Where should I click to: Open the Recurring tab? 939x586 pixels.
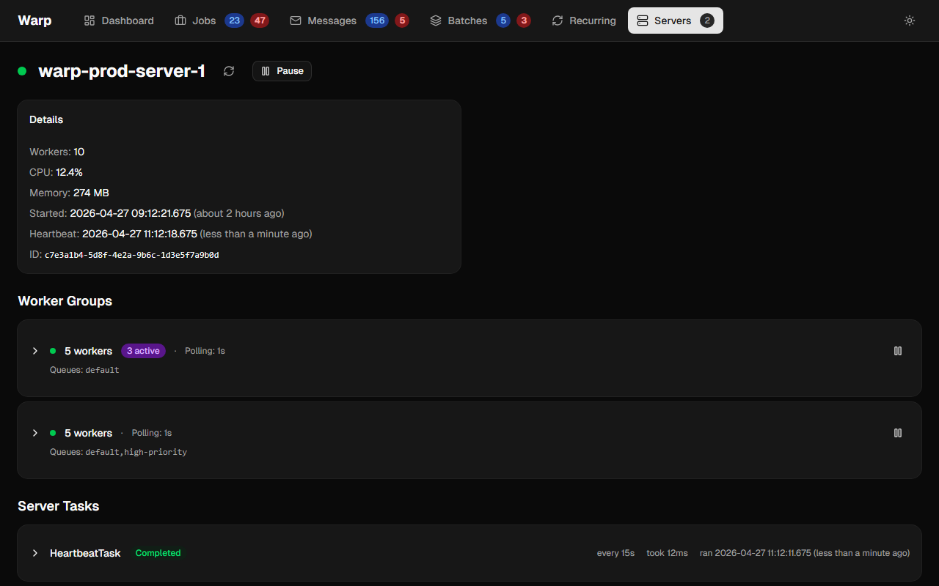pos(583,21)
